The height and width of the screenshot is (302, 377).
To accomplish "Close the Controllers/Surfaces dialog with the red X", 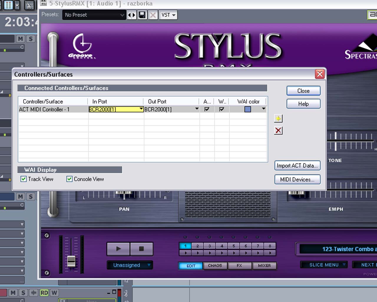I will coord(320,74).
